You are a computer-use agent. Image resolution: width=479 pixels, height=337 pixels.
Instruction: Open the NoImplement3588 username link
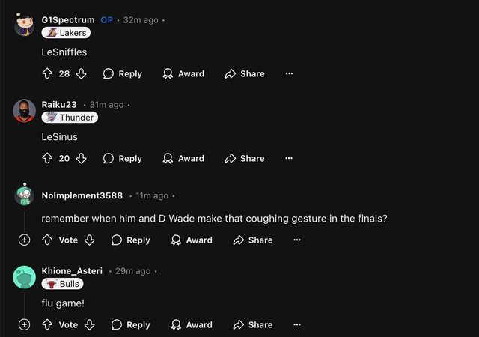[x=82, y=195]
